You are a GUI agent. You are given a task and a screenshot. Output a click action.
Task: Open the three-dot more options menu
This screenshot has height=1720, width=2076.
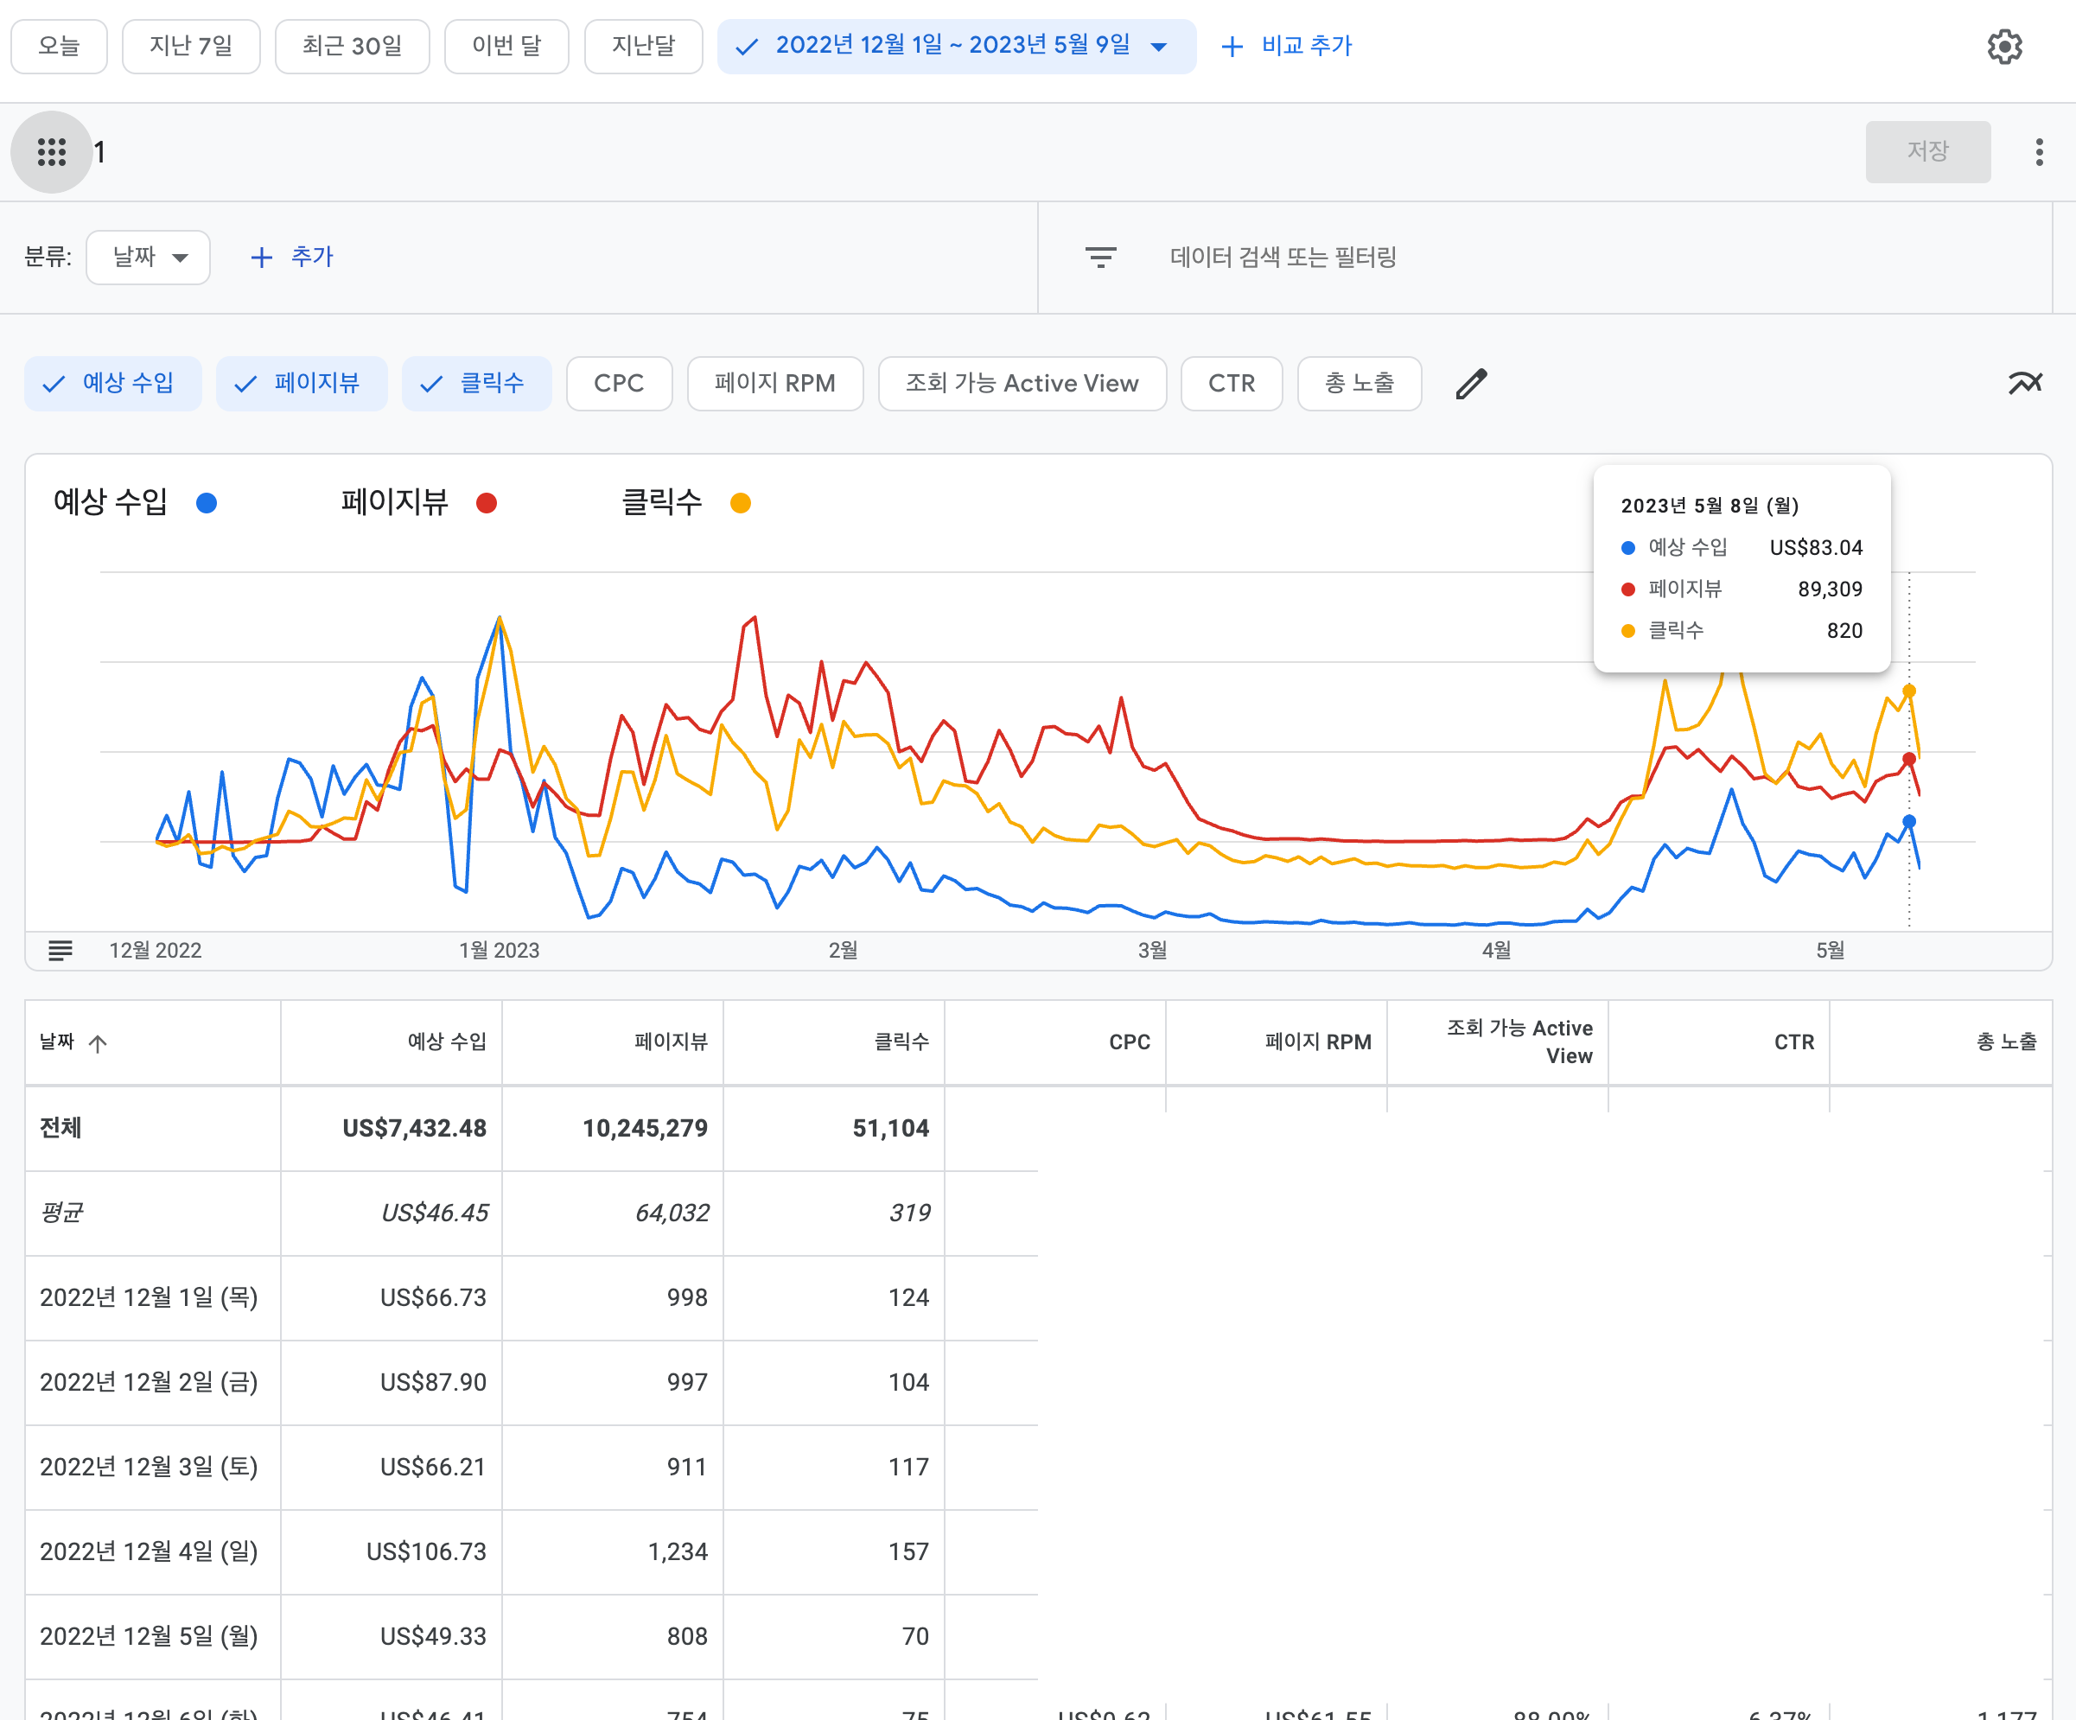coord(2039,152)
